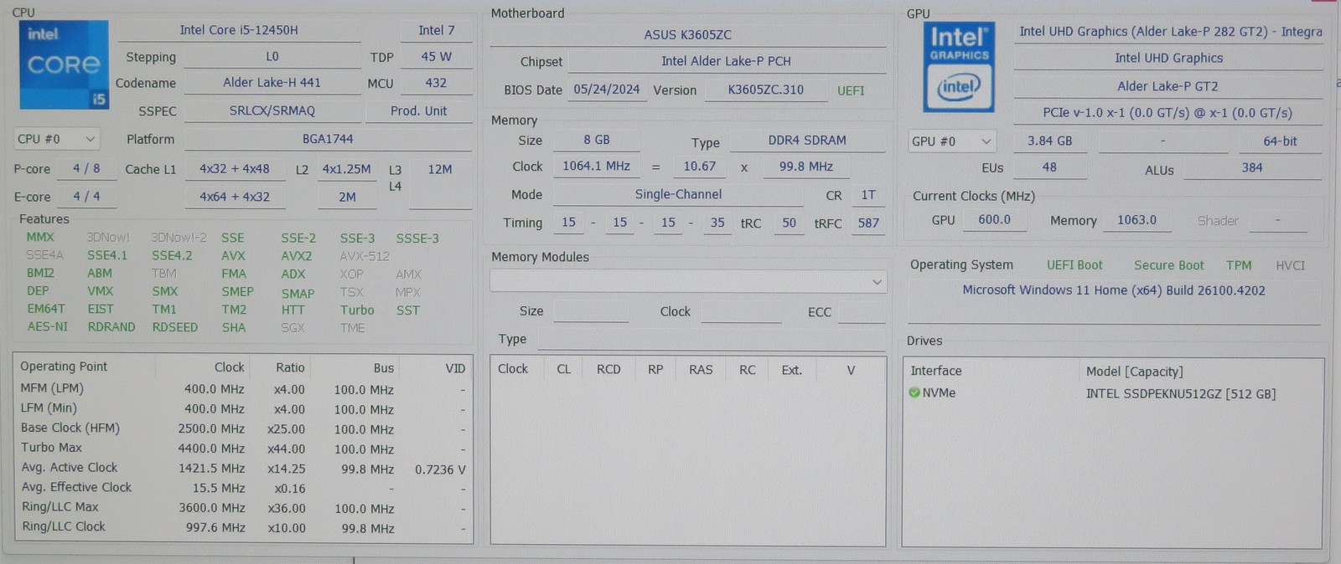The height and width of the screenshot is (564, 1341).
Task: Click the 64-bit GPU bus width value
Action: click(x=1280, y=141)
